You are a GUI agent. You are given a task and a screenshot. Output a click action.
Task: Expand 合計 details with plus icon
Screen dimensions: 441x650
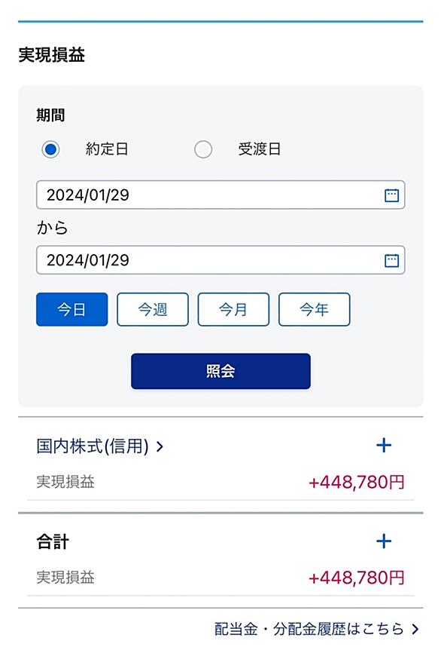[384, 541]
